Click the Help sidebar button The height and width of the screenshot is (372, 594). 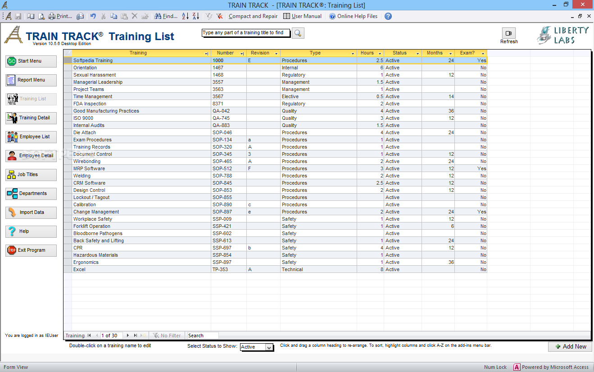[x=31, y=231]
